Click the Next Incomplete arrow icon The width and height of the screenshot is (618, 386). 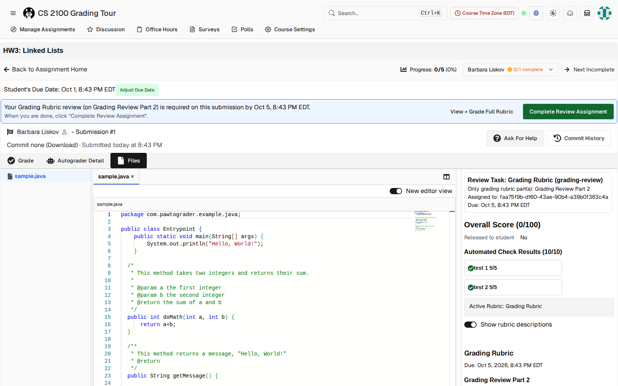click(567, 69)
